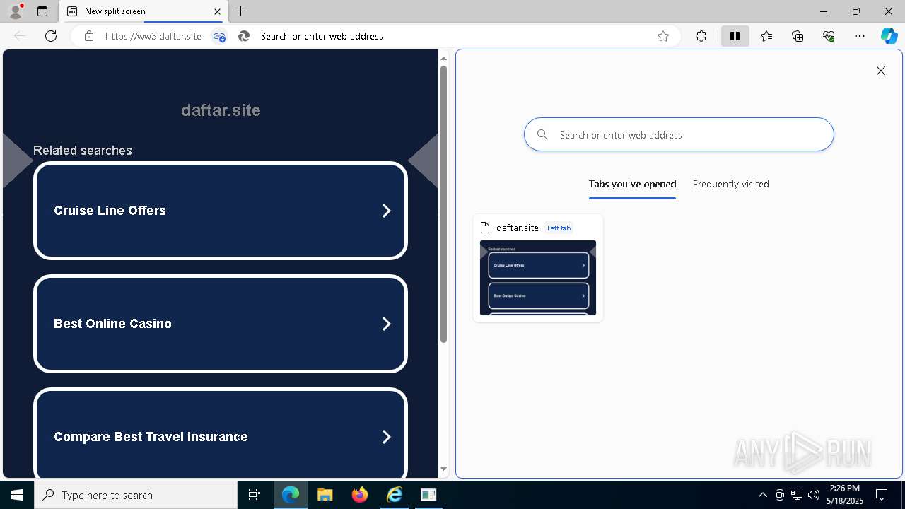
Task: Open the tab actions menu icon
Action: coord(42,11)
